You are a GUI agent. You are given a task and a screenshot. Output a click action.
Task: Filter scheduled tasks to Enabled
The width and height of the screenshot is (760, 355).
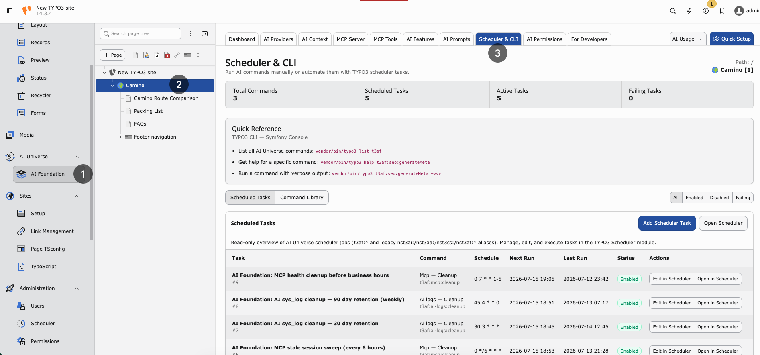pos(694,198)
